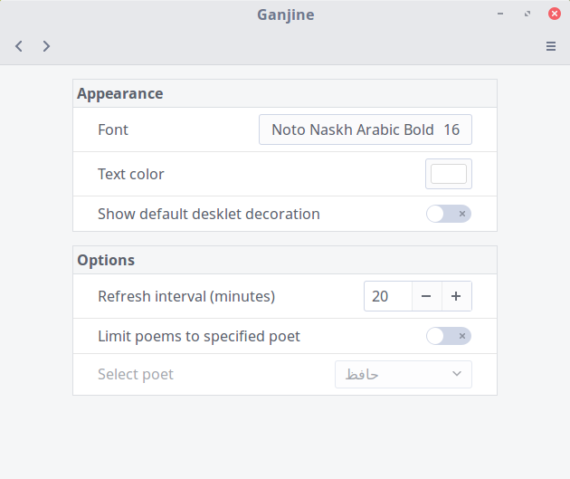Minimize the Ganjine window
The height and width of the screenshot is (479, 570).
(499, 14)
